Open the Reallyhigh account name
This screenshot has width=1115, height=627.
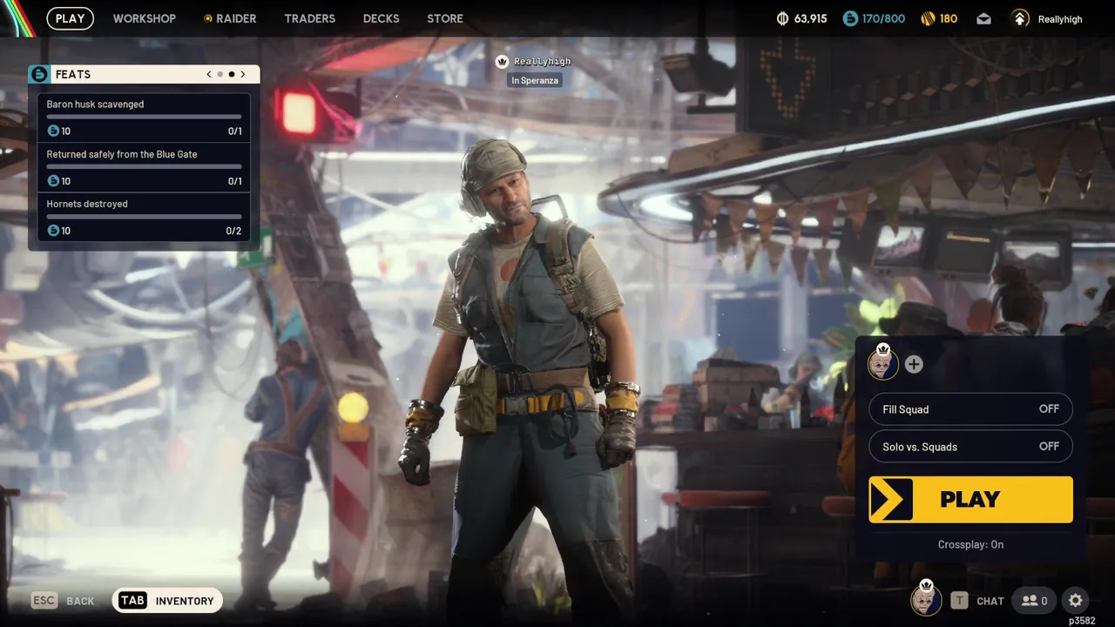point(1060,19)
